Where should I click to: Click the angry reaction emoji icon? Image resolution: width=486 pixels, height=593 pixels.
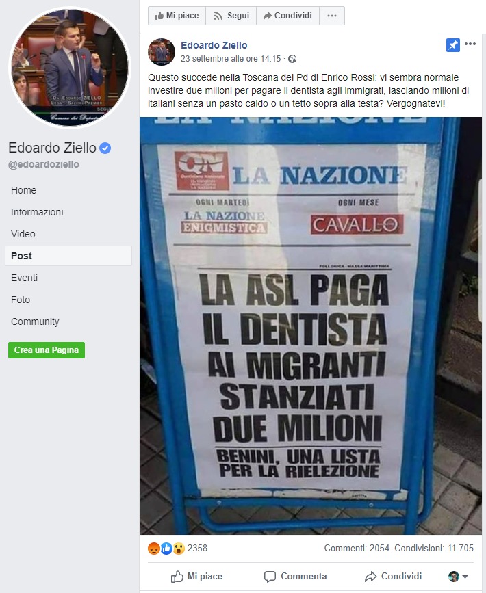tap(154, 549)
